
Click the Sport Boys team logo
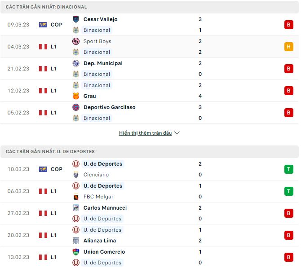tap(76, 41)
